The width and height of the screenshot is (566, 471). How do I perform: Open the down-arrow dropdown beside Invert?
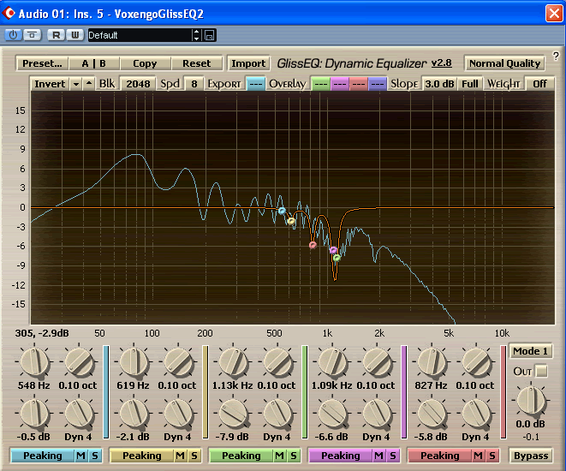(76, 84)
